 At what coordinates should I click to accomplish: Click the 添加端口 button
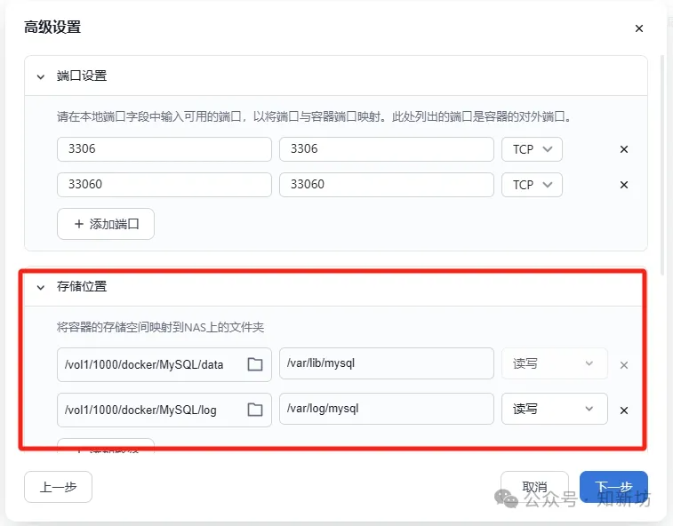click(106, 224)
